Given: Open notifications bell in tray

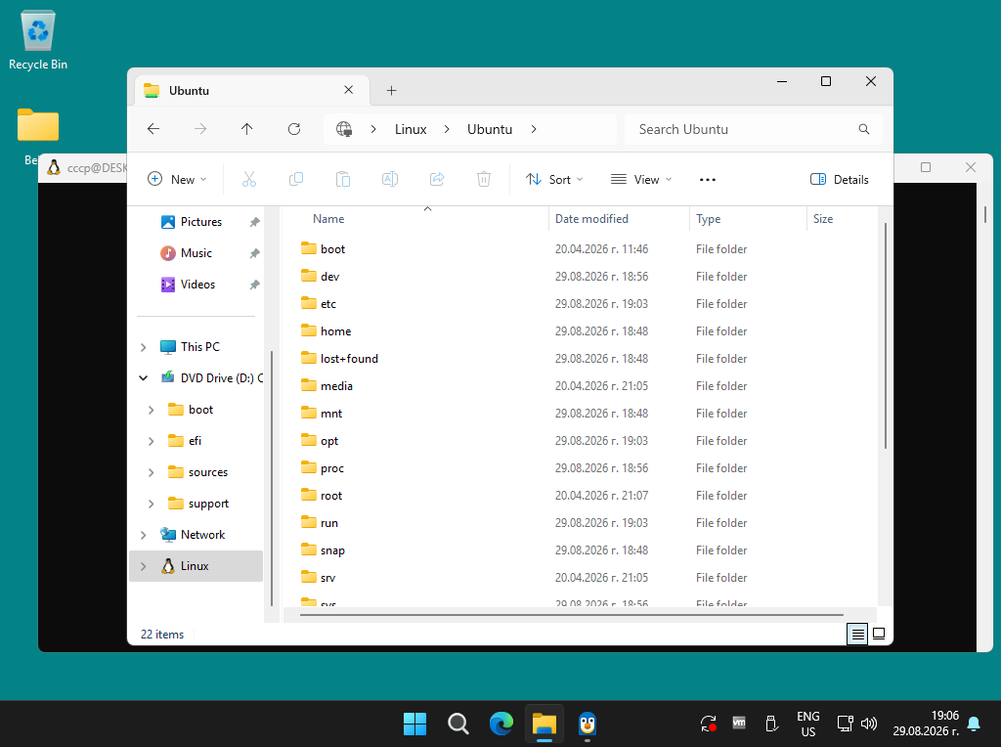Looking at the screenshot, I should pyautogui.click(x=974, y=724).
